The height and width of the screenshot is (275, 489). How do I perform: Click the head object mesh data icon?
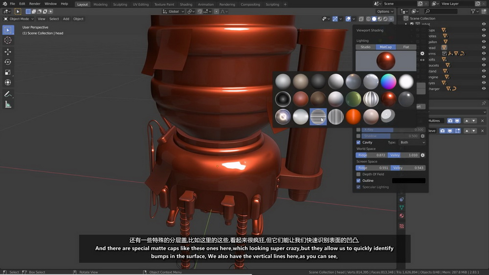pos(444,48)
